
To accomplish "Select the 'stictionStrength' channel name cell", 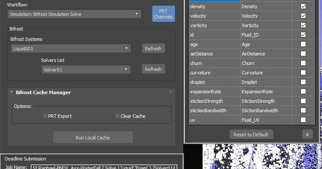I will (215, 101).
